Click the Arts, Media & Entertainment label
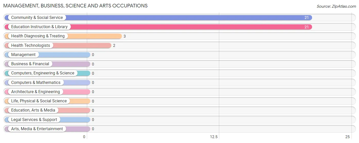The image size is (359, 143). pyautogui.click(x=37, y=129)
